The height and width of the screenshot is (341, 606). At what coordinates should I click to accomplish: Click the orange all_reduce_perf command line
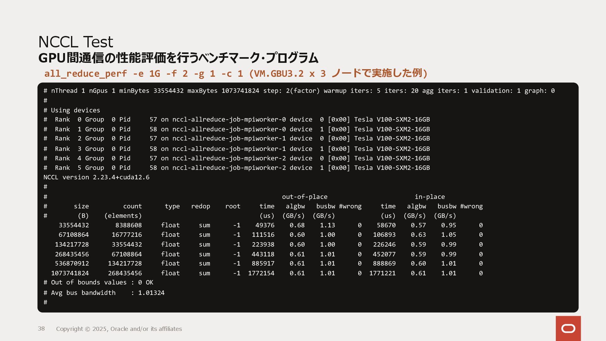point(235,74)
